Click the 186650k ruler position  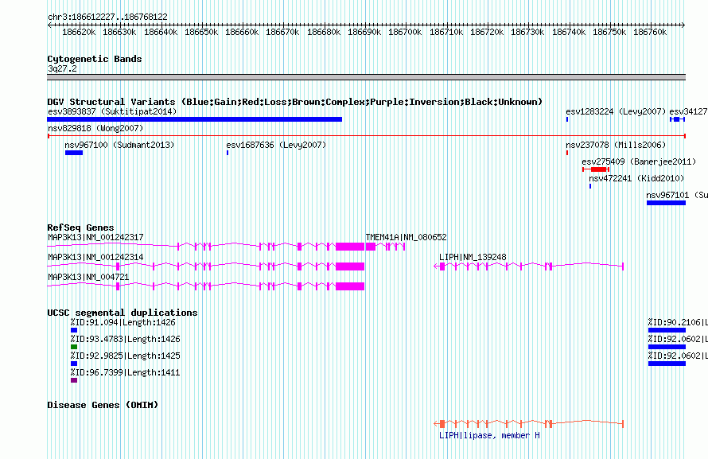[x=201, y=32]
